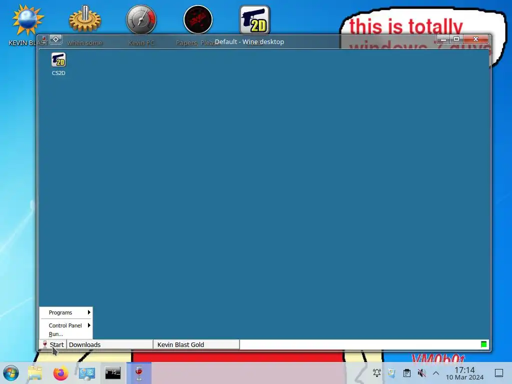Select the Wine glass taskbar entry
Screen dimensions: 512x384
(139, 373)
